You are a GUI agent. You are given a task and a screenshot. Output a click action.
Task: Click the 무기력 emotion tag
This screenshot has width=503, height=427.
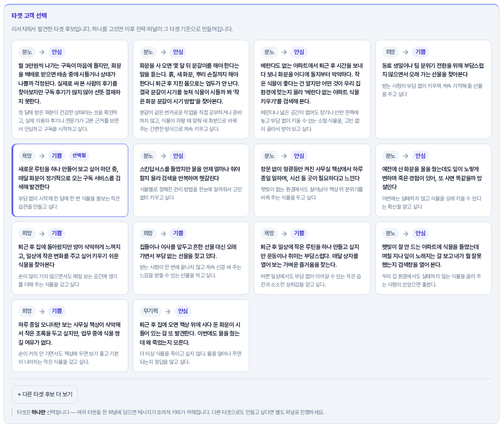150,311
